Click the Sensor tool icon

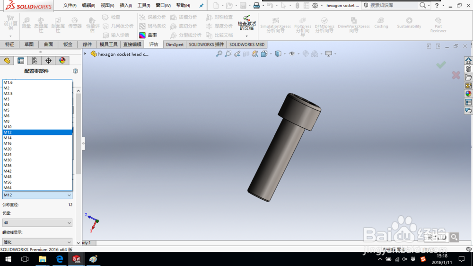click(75, 23)
